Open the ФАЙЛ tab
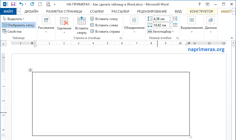 tap(8, 12)
